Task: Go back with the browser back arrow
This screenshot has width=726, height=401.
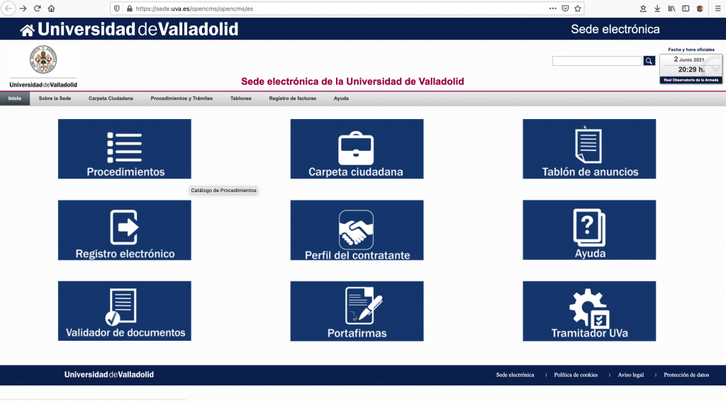Action: (9, 9)
